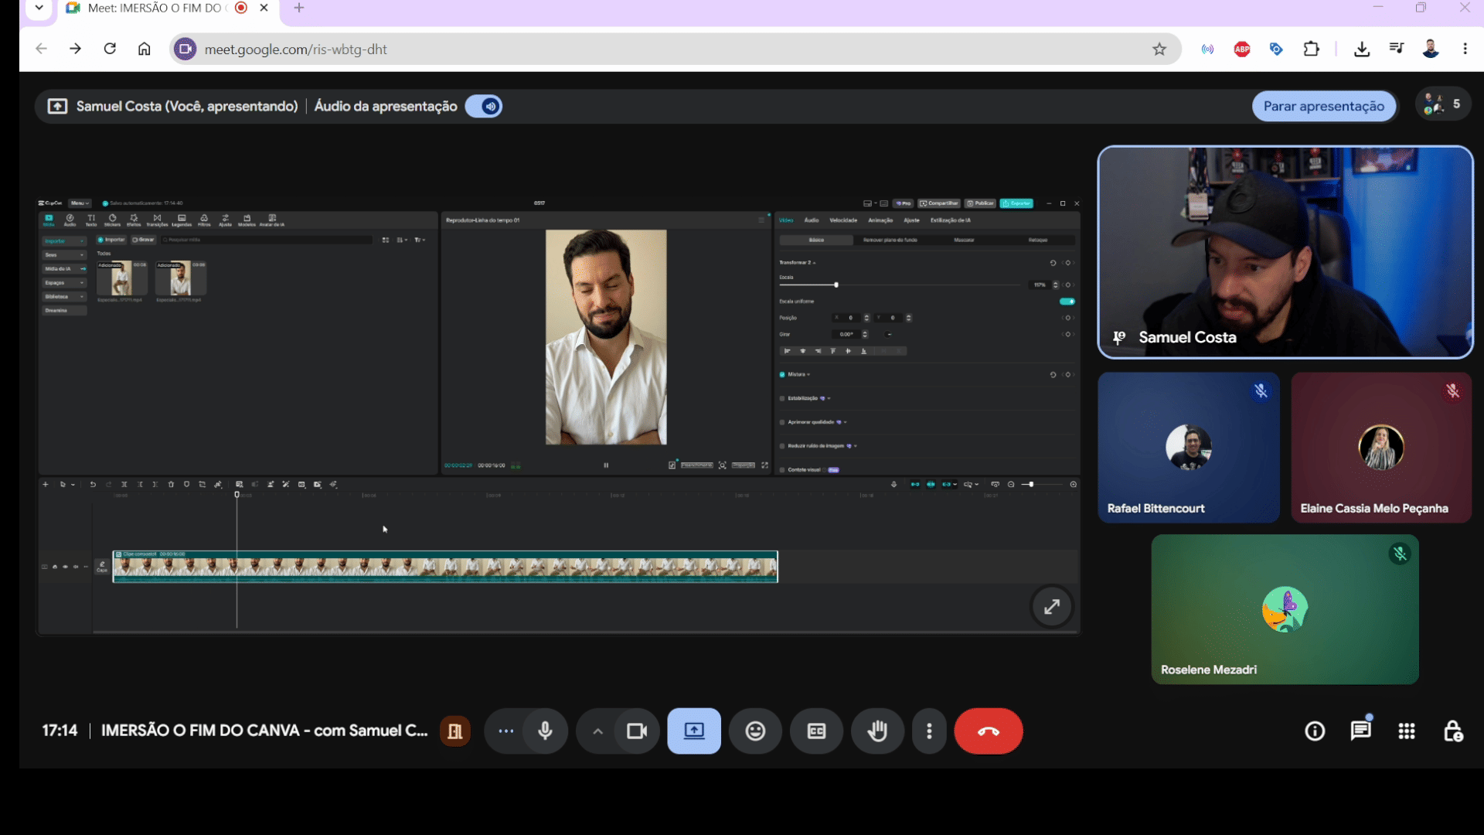1484x835 pixels.
Task: Turn on closed captions
Action: pyautogui.click(x=816, y=731)
